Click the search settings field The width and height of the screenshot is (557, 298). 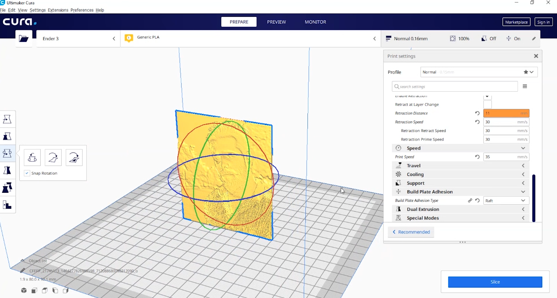(x=455, y=86)
